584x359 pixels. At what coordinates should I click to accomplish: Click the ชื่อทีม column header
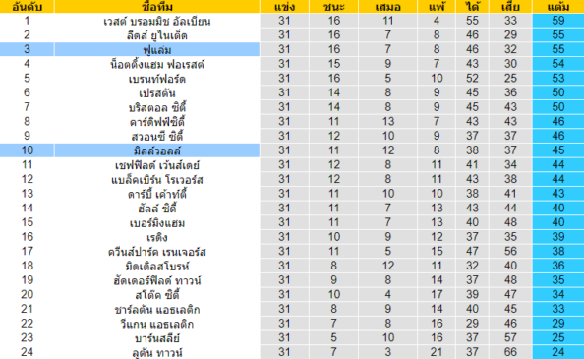[x=157, y=7]
